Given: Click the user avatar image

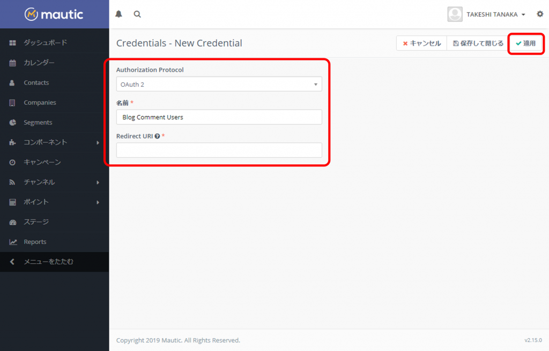Looking at the screenshot, I should coord(455,14).
